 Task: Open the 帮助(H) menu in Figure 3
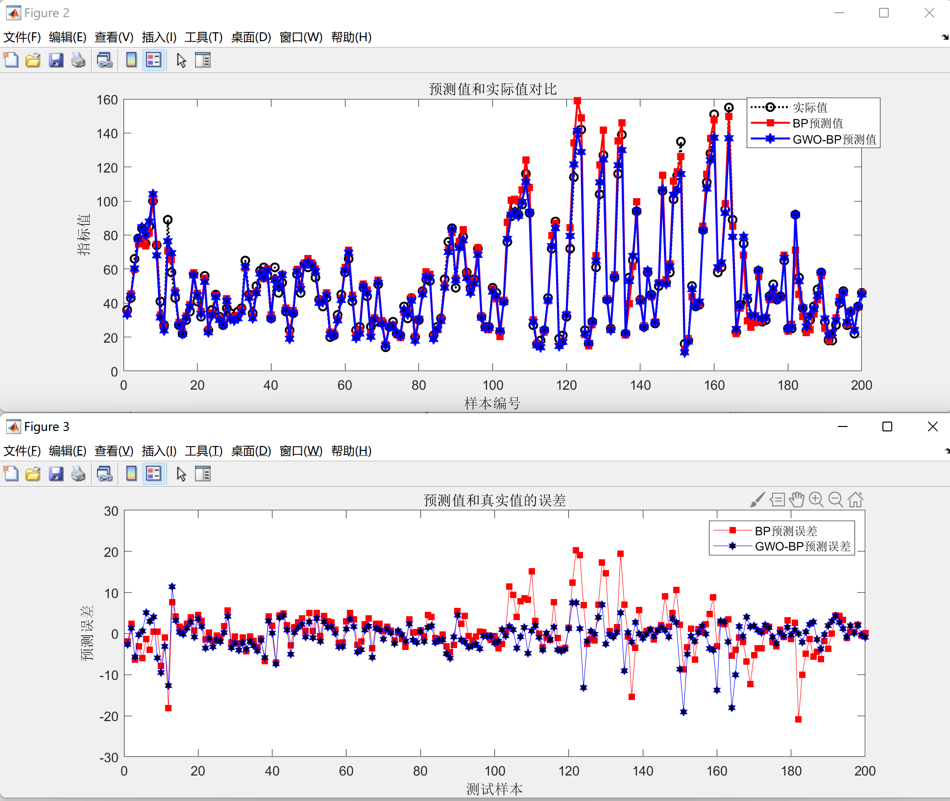point(351,451)
